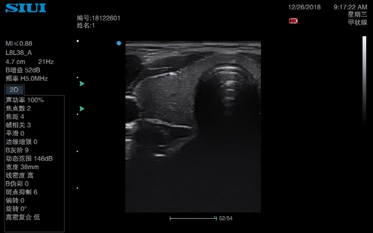Click the ultrasound image area
The width and height of the screenshot is (373, 233).
[x=193, y=127]
